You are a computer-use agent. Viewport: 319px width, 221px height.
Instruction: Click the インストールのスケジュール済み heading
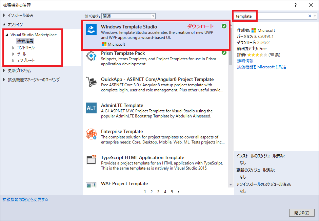click(260, 156)
